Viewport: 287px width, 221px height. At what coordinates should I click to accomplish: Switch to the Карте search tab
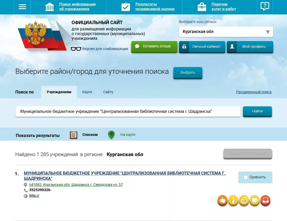(x=87, y=92)
